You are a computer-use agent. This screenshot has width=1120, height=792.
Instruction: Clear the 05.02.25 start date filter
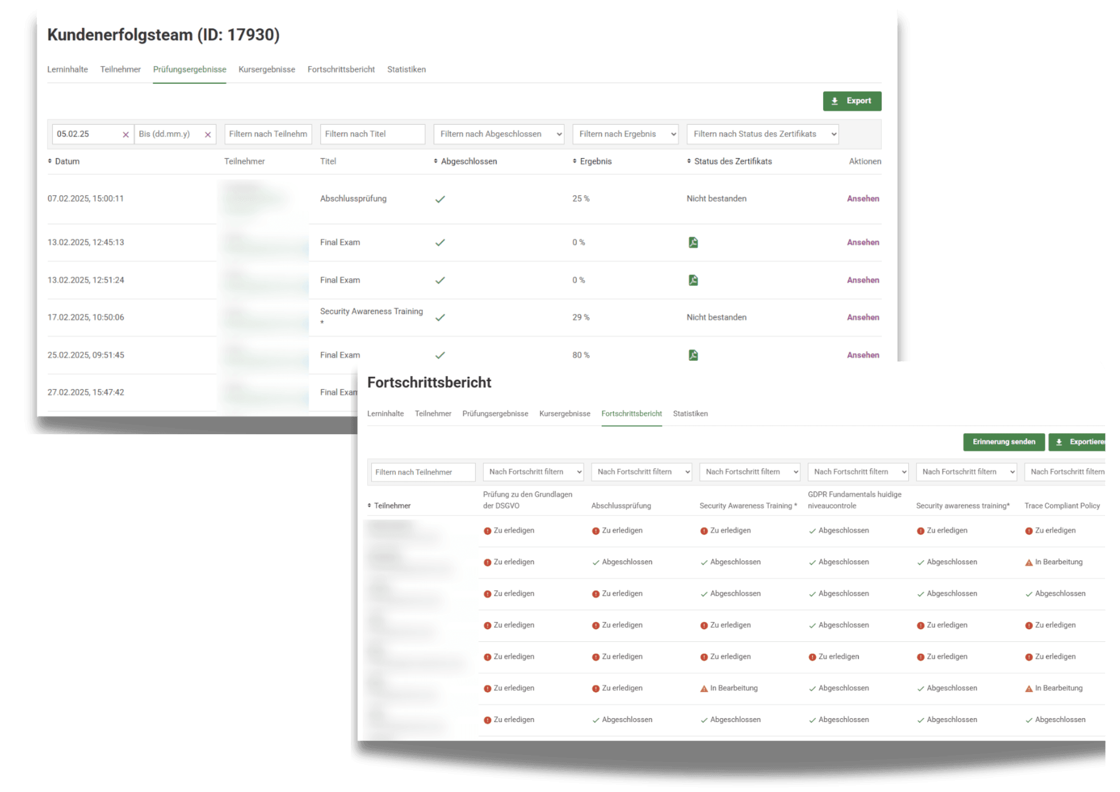click(x=126, y=134)
